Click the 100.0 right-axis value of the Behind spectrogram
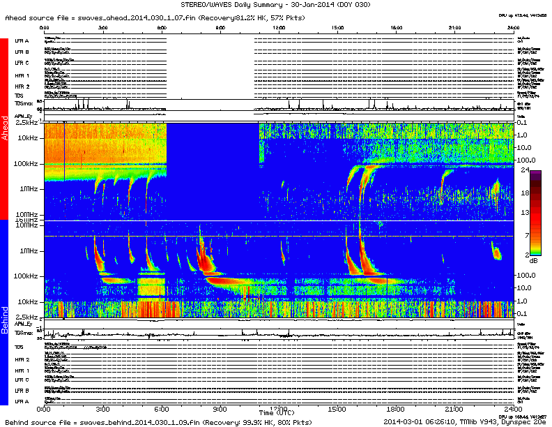The width and height of the screenshot is (552, 427). click(526, 275)
